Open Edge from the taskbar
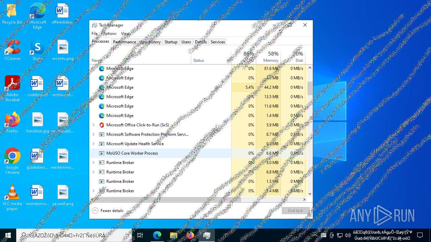 tap(157, 235)
